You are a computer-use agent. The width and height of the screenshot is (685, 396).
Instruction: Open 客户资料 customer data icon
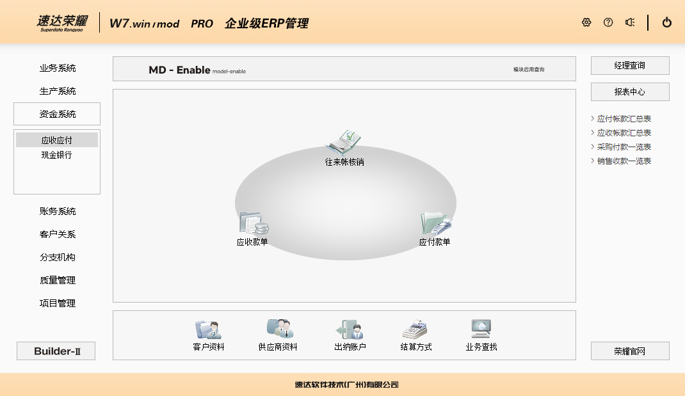(209, 329)
